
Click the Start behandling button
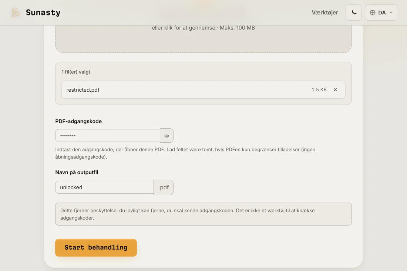pyautogui.click(x=96, y=247)
